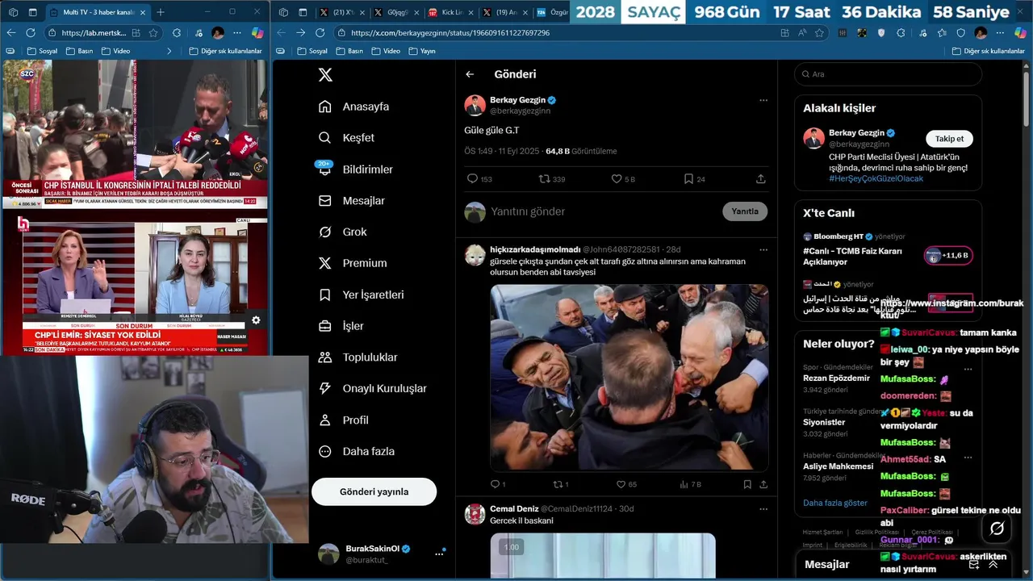Viewport: 1033px width, 581px height.
Task: Go back using Gönderi back arrow
Action: pos(470,74)
